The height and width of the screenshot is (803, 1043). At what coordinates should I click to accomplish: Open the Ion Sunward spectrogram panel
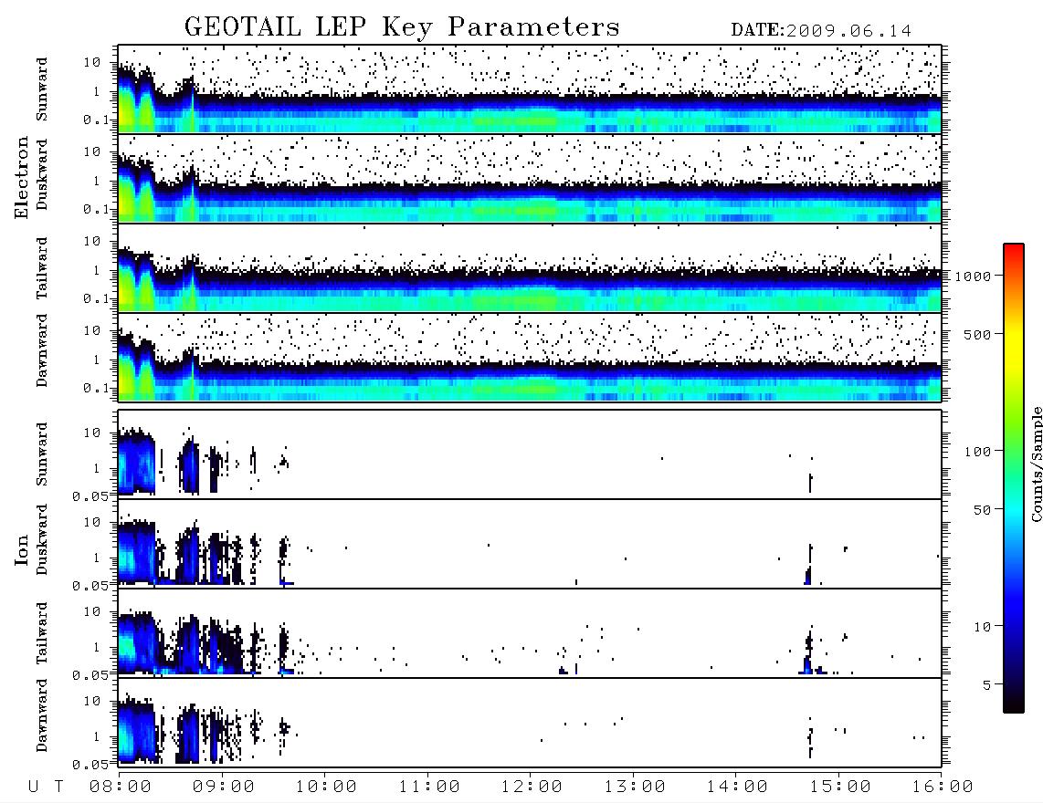pos(530,454)
